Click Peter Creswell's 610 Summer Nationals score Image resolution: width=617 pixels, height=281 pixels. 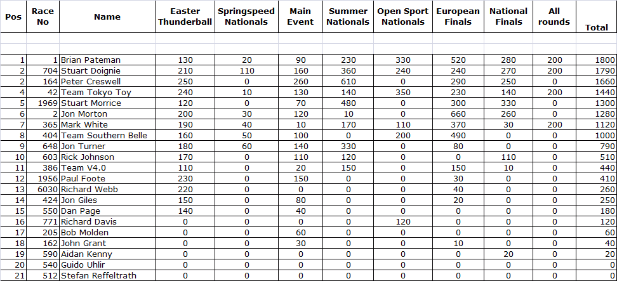pos(347,82)
